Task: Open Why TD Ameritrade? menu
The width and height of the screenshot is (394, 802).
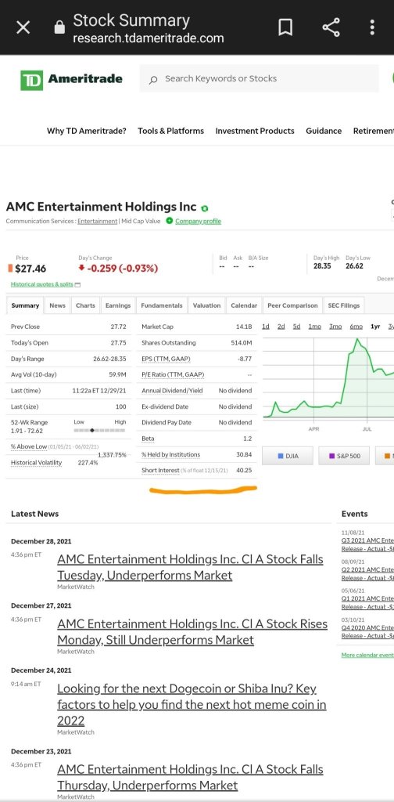Action: pyautogui.click(x=86, y=131)
